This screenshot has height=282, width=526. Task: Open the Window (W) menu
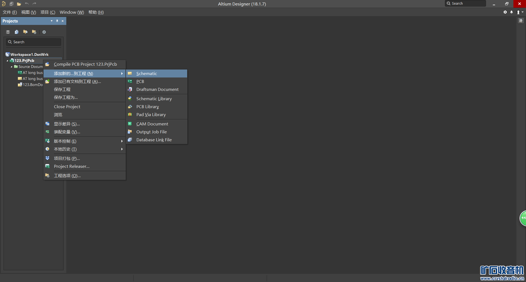[72, 12]
